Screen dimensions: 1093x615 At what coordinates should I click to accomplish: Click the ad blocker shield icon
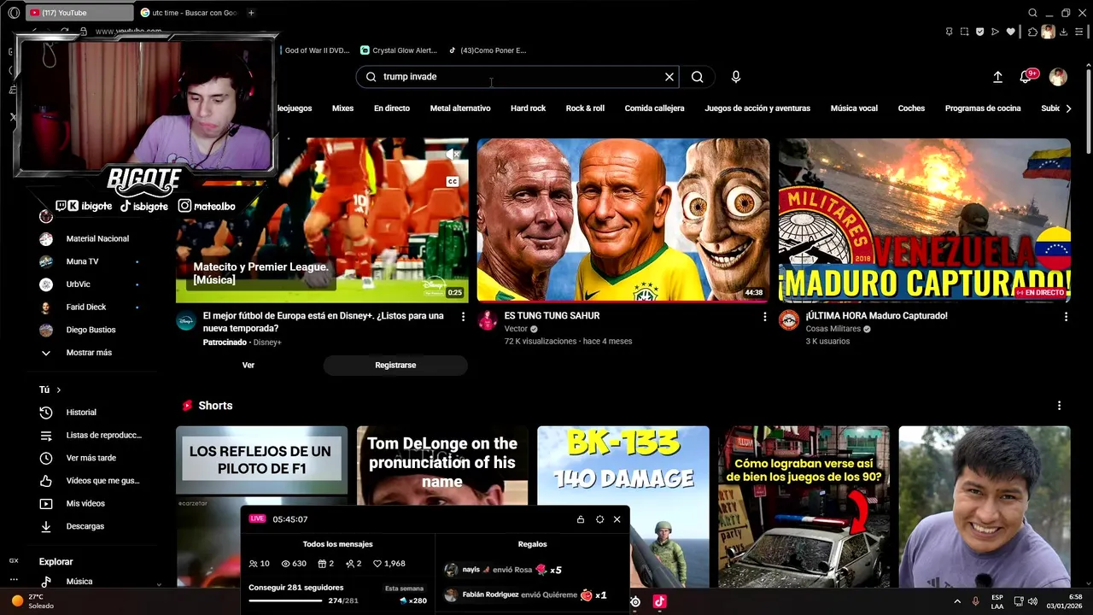pos(979,32)
